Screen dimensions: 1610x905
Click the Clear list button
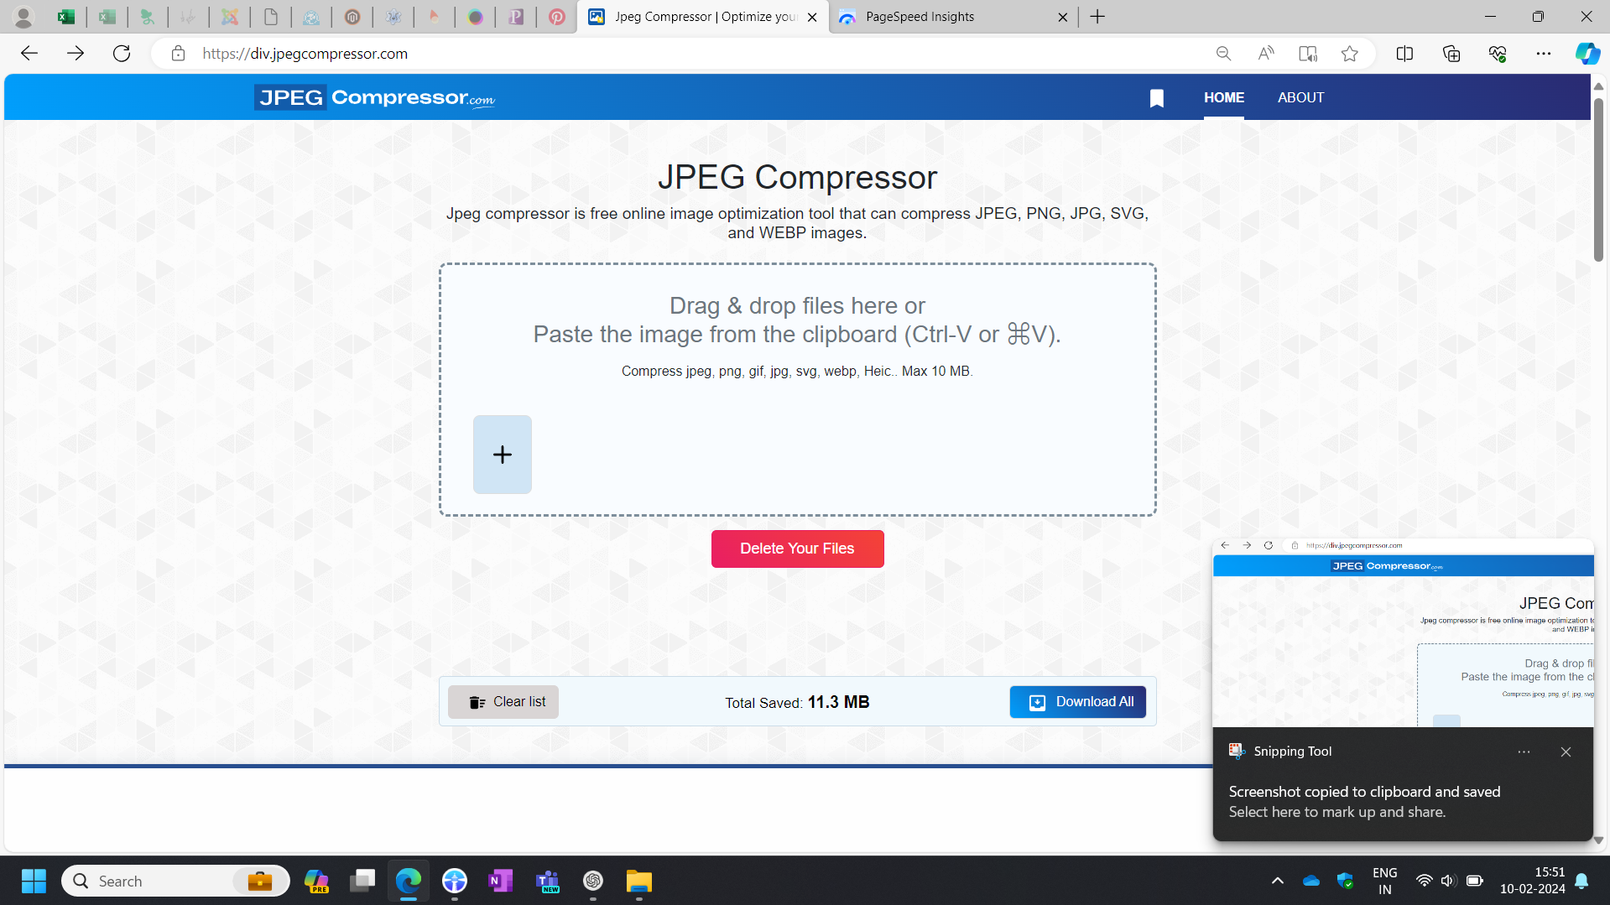pos(503,702)
